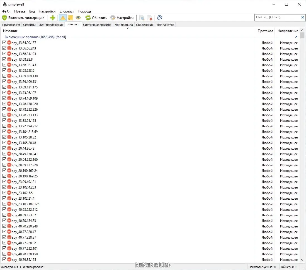Viewport: 306px width, 270px height.
Task: Switch to the Сервисы tab
Action: click(29, 25)
